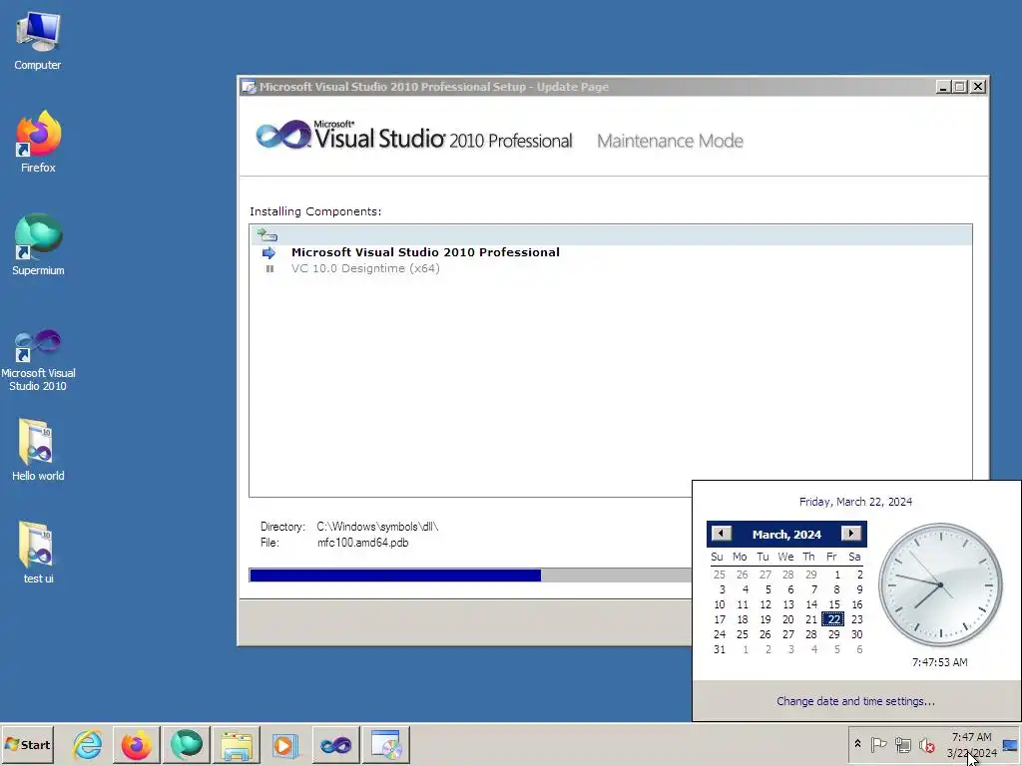Image resolution: width=1022 pixels, height=766 pixels.
Task: Click the mfc100.amd64.pdb file name
Action: 362,543
